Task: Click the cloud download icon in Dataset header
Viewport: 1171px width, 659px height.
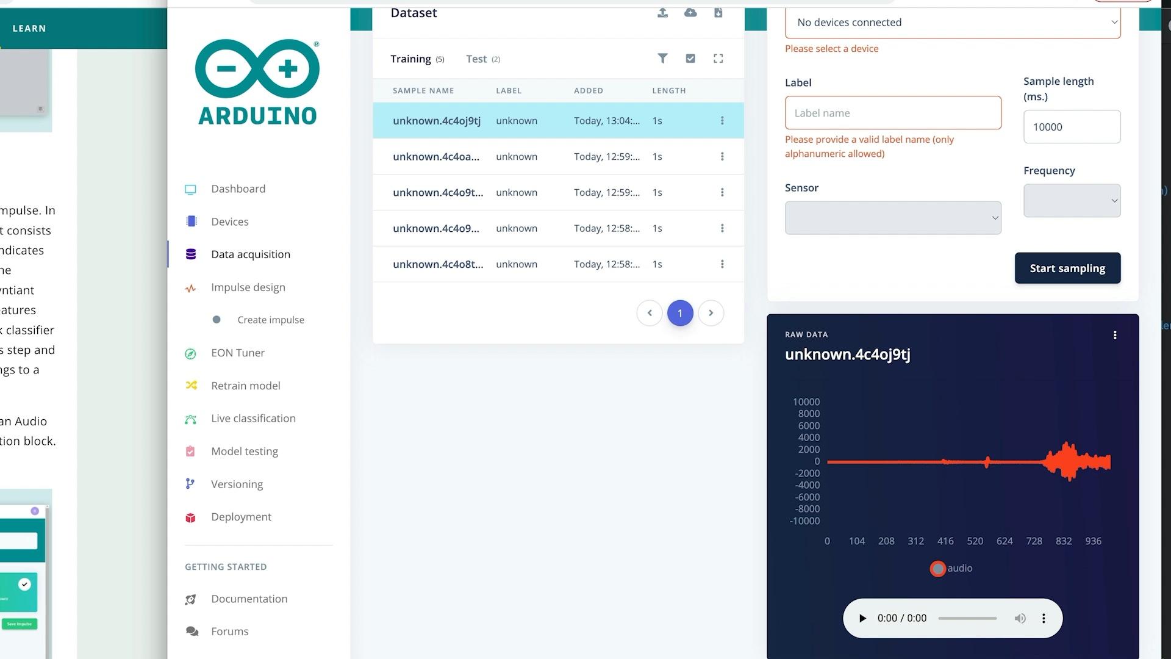Action: 690,13
